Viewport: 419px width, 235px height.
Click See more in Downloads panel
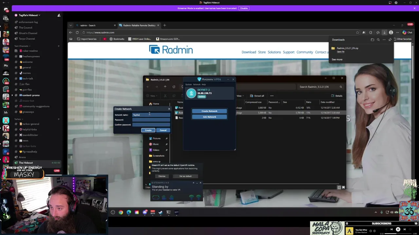click(337, 59)
